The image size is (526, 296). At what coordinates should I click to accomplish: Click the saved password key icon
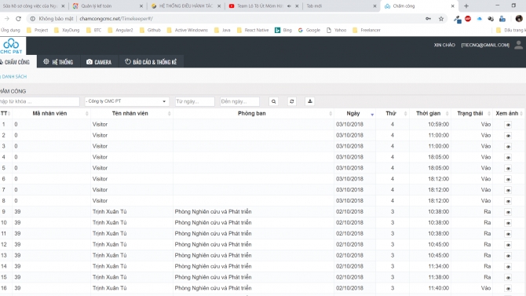[429, 19]
